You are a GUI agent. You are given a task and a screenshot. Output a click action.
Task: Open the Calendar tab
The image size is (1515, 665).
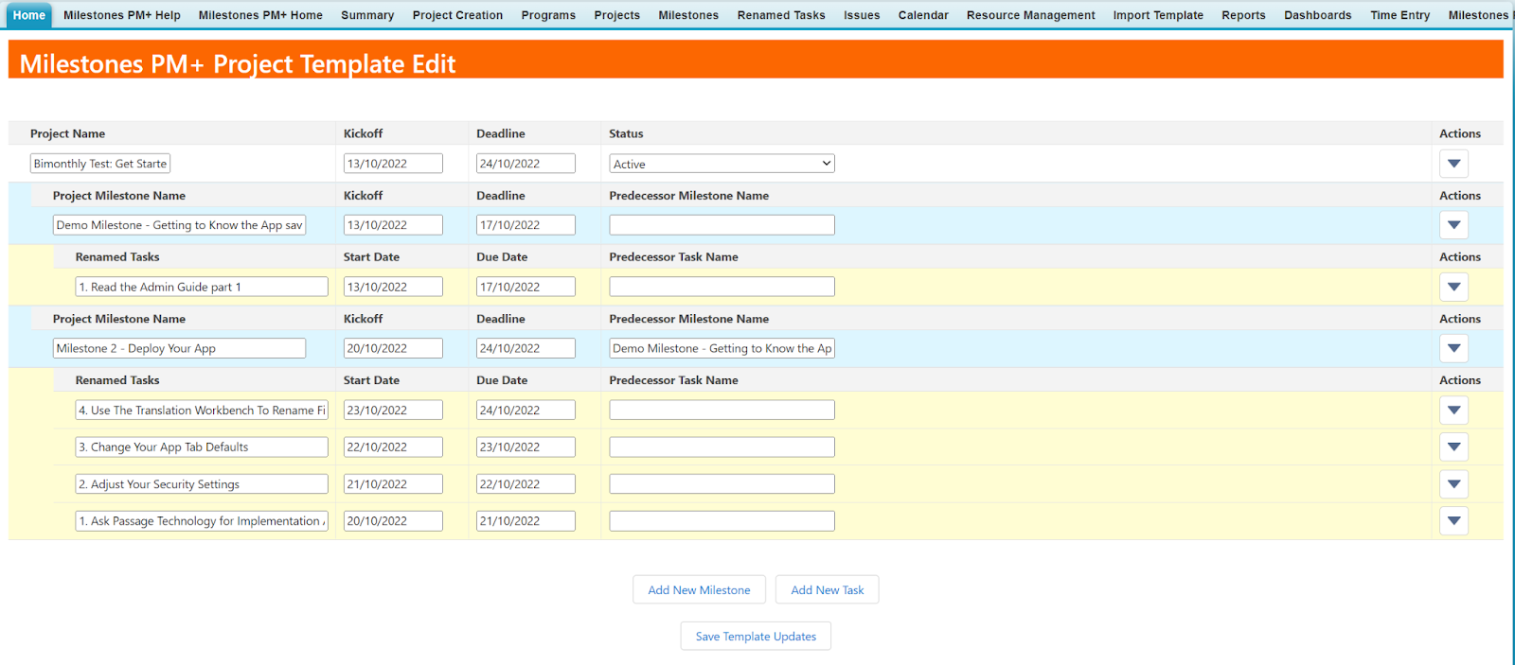pos(923,15)
